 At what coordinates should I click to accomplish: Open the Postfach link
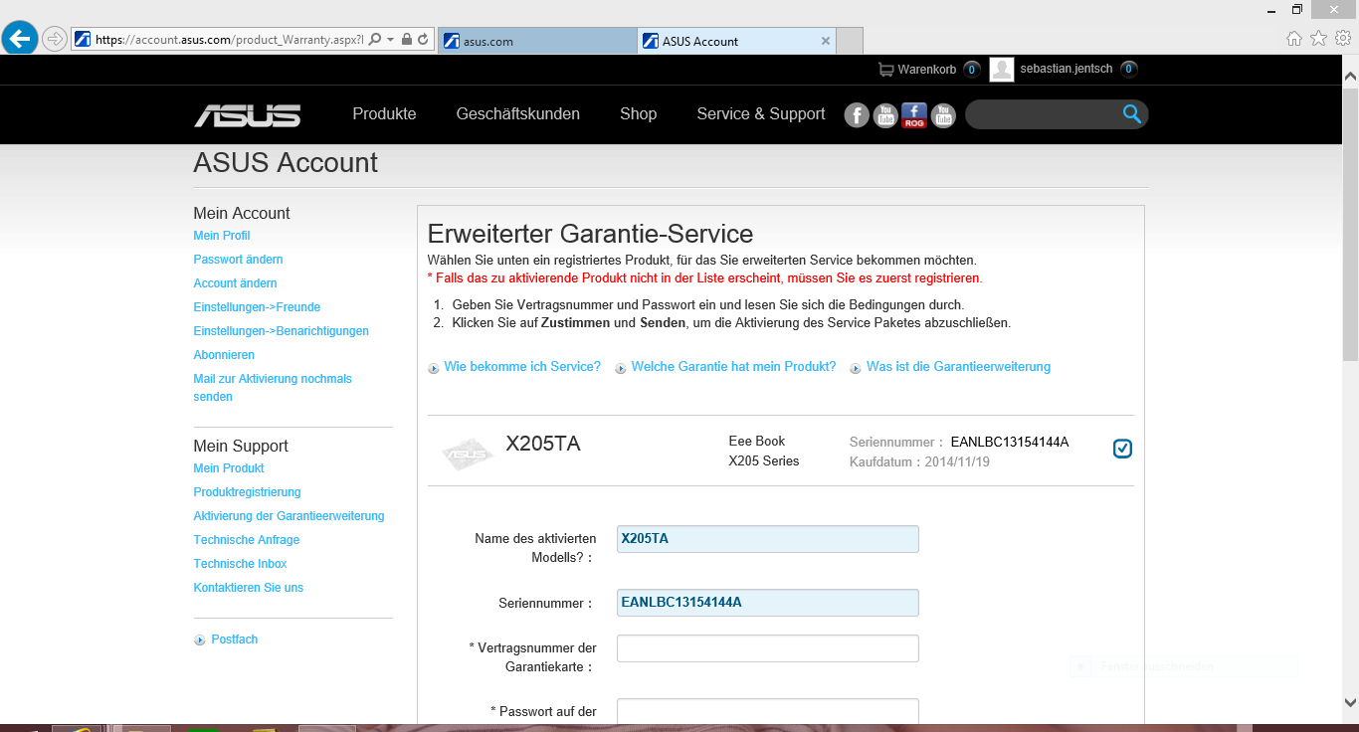pyautogui.click(x=235, y=640)
